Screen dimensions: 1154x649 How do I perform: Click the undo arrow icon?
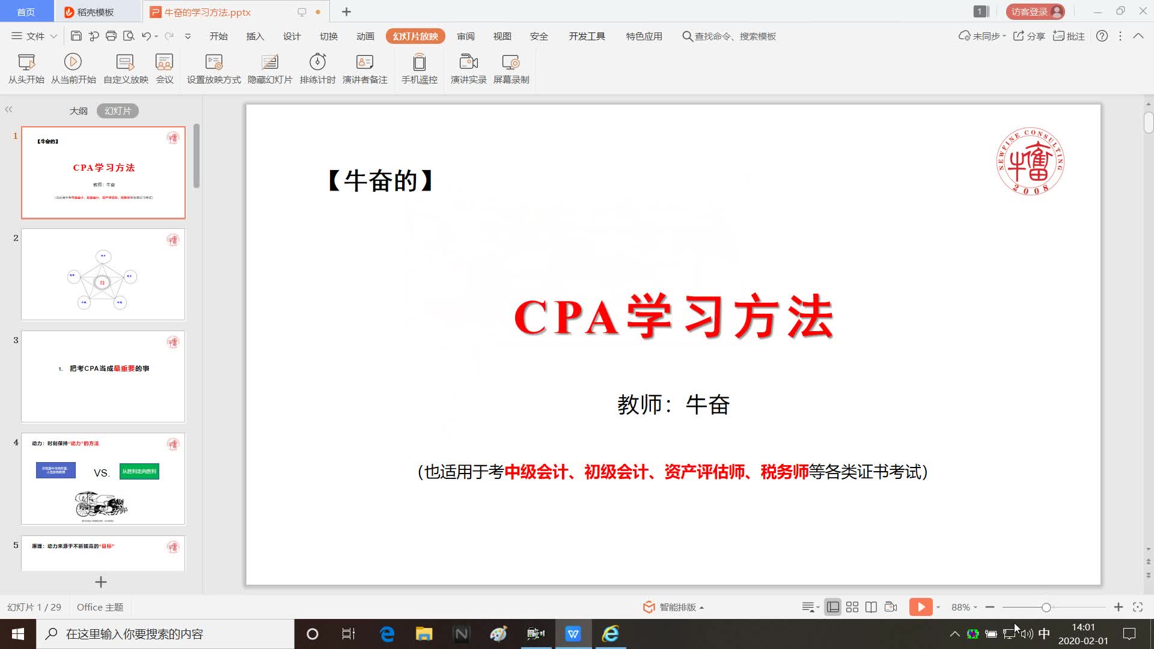tap(146, 36)
